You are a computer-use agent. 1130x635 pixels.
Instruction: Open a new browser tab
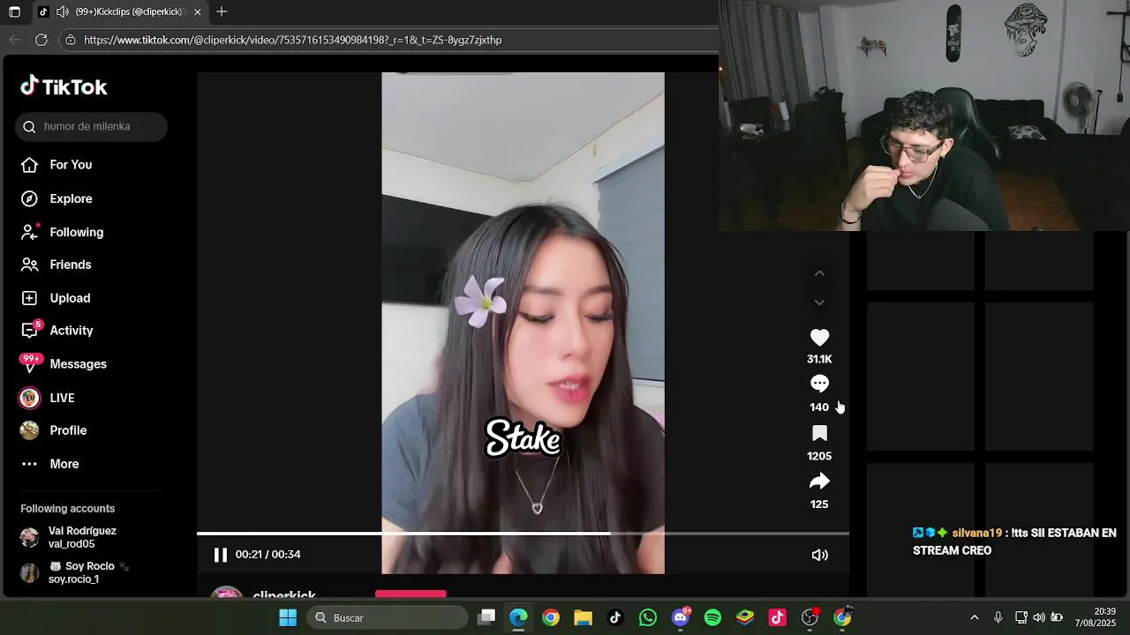point(222,11)
